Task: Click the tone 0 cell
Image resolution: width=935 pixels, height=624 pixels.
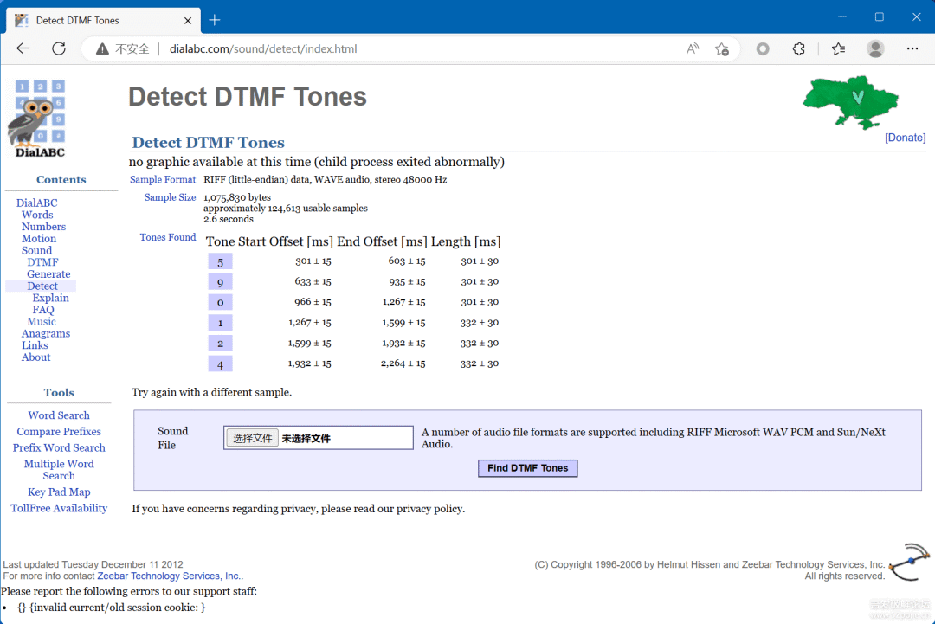Action: (220, 303)
